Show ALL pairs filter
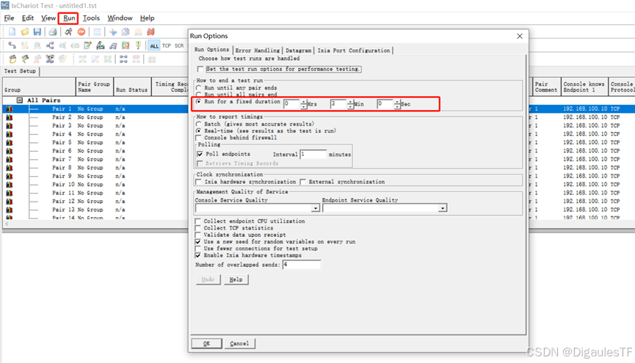635x363 pixels. pos(154,45)
